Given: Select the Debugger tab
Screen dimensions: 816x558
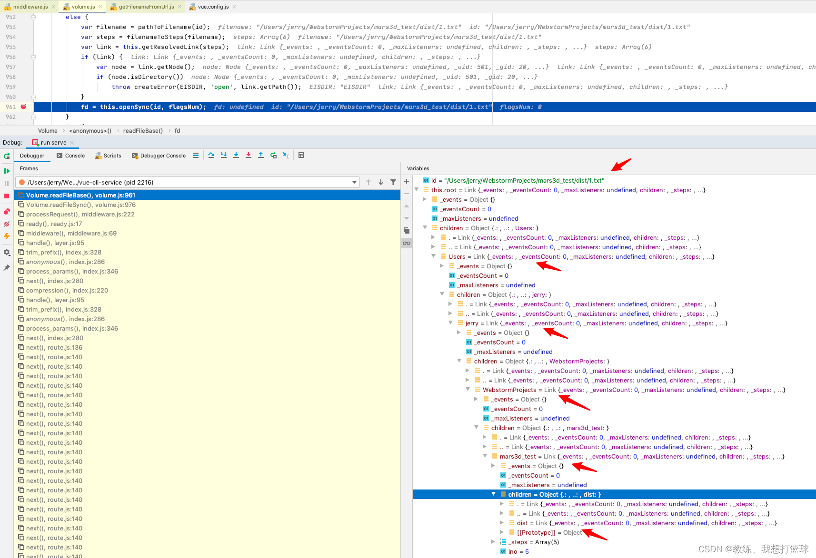Looking at the screenshot, I should click(x=32, y=156).
